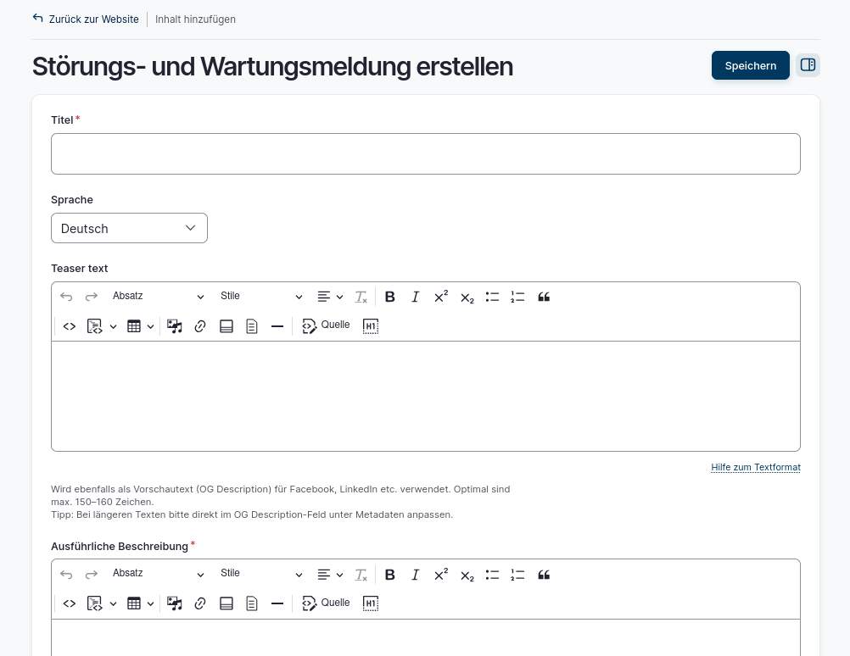Insert numbered list in Teaser text editor
Screen dimensions: 850x656
(x=517, y=297)
